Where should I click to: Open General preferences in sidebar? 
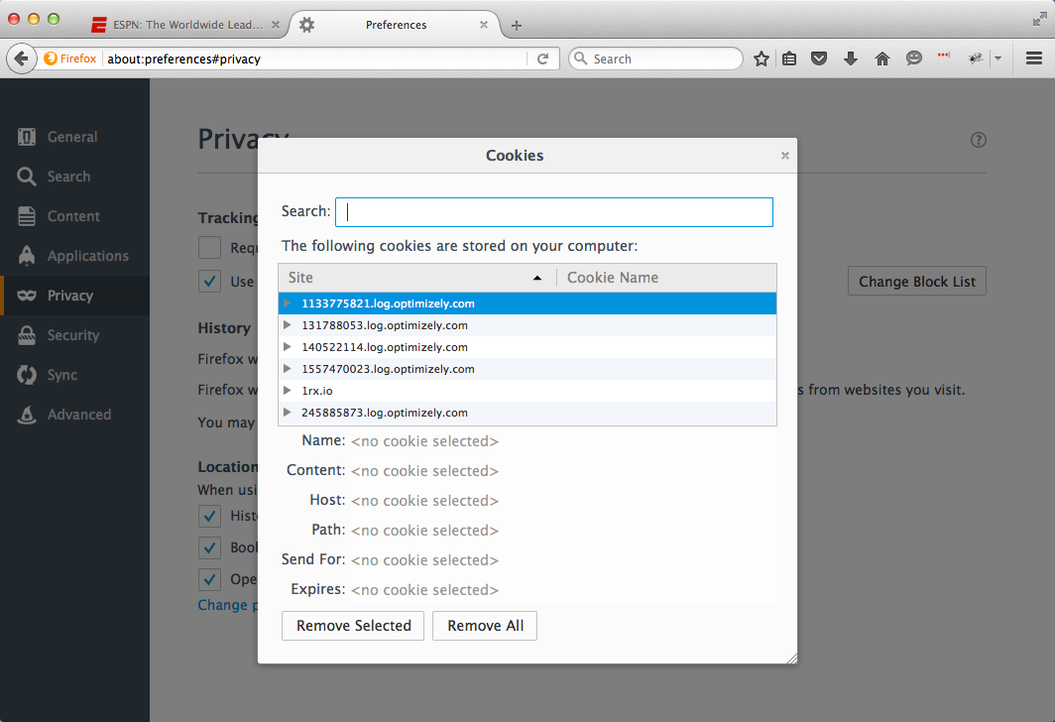(74, 137)
